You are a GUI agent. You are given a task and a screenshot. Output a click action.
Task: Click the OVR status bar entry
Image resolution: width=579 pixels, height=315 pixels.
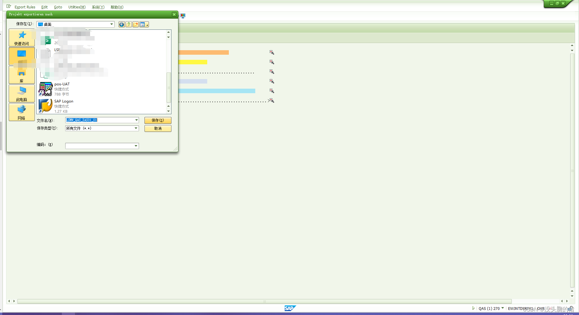(541, 308)
